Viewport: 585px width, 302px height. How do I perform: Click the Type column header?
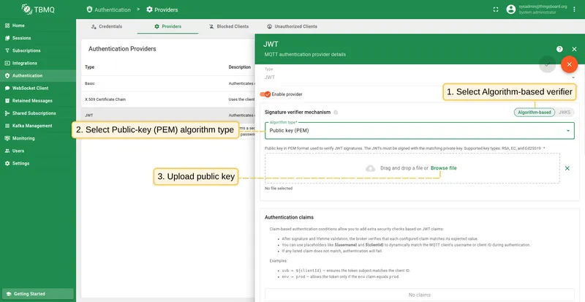click(89, 67)
